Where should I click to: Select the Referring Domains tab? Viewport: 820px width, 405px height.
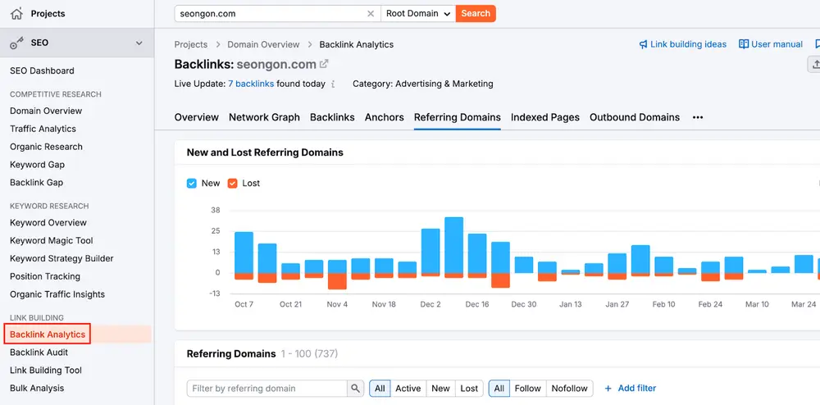click(457, 117)
